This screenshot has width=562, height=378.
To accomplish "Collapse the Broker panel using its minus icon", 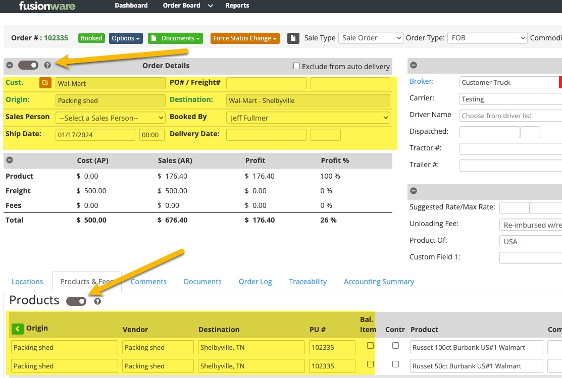I will (414, 65).
